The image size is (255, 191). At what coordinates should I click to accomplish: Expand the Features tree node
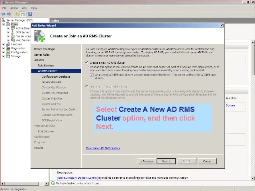4,44
